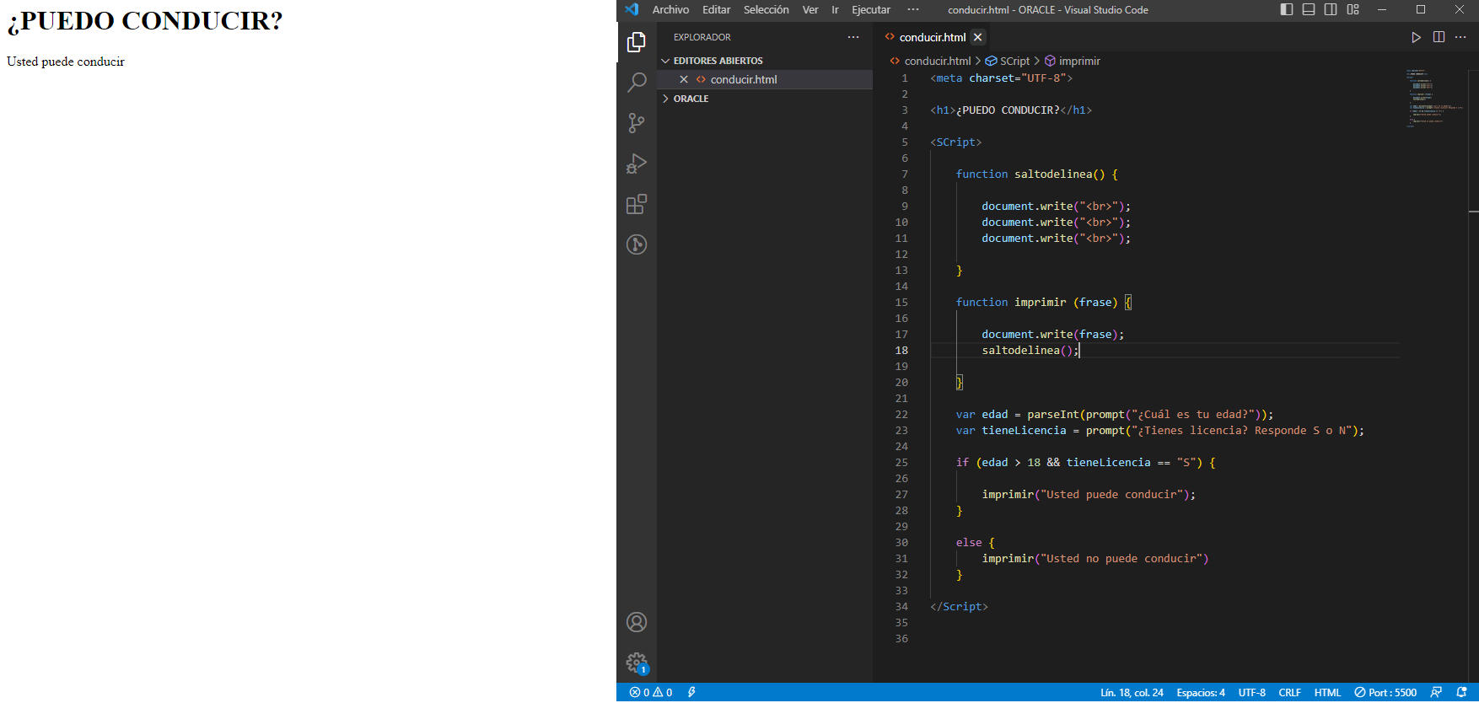Click the lightning bolt status bar icon
The image size is (1479, 703).
click(691, 693)
